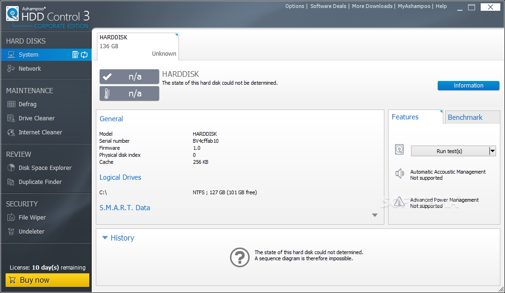Click the hard disk test icon
Image resolution: width=505 pixels, height=293 pixels.
tap(399, 150)
